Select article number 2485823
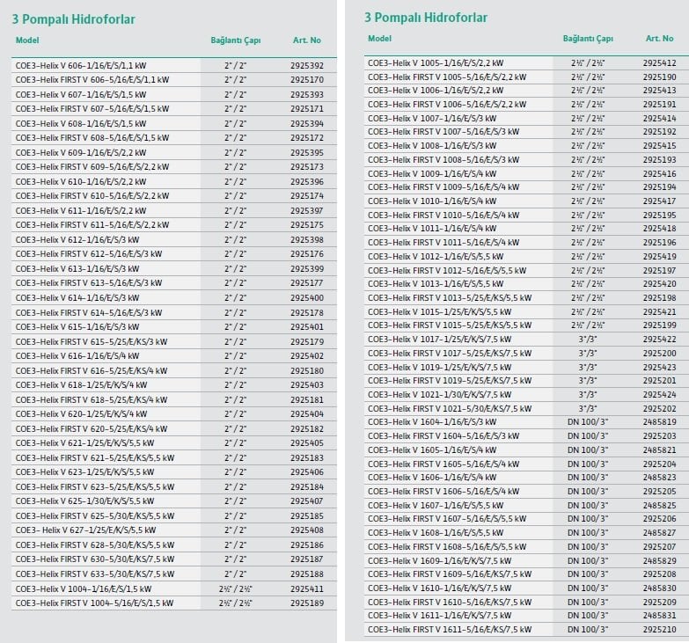 660,478
